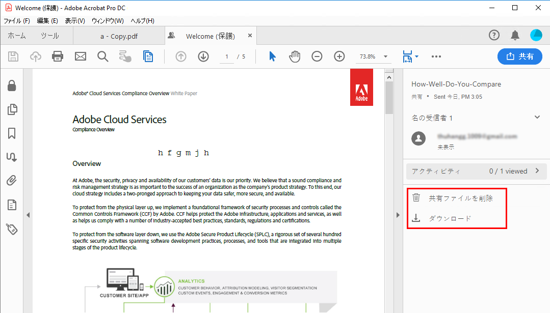Click the How-Well-Do-You-Compare file title
This screenshot has width=550, height=313.
pyautogui.click(x=456, y=84)
